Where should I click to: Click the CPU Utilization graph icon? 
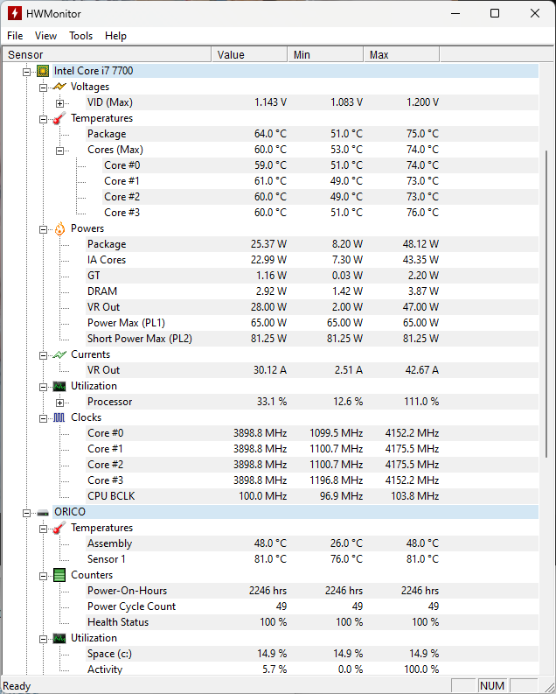(59, 386)
